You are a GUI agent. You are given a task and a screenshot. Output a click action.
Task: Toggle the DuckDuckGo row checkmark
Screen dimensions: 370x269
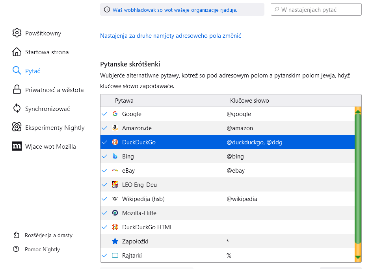click(104, 142)
